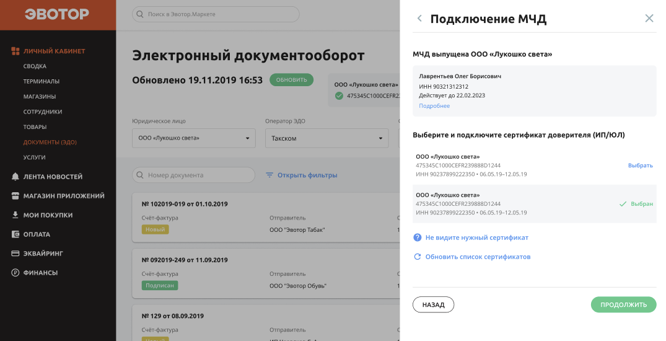This screenshot has height=341, width=666.
Task: Click the green check next to Выбран
Action: click(623, 204)
